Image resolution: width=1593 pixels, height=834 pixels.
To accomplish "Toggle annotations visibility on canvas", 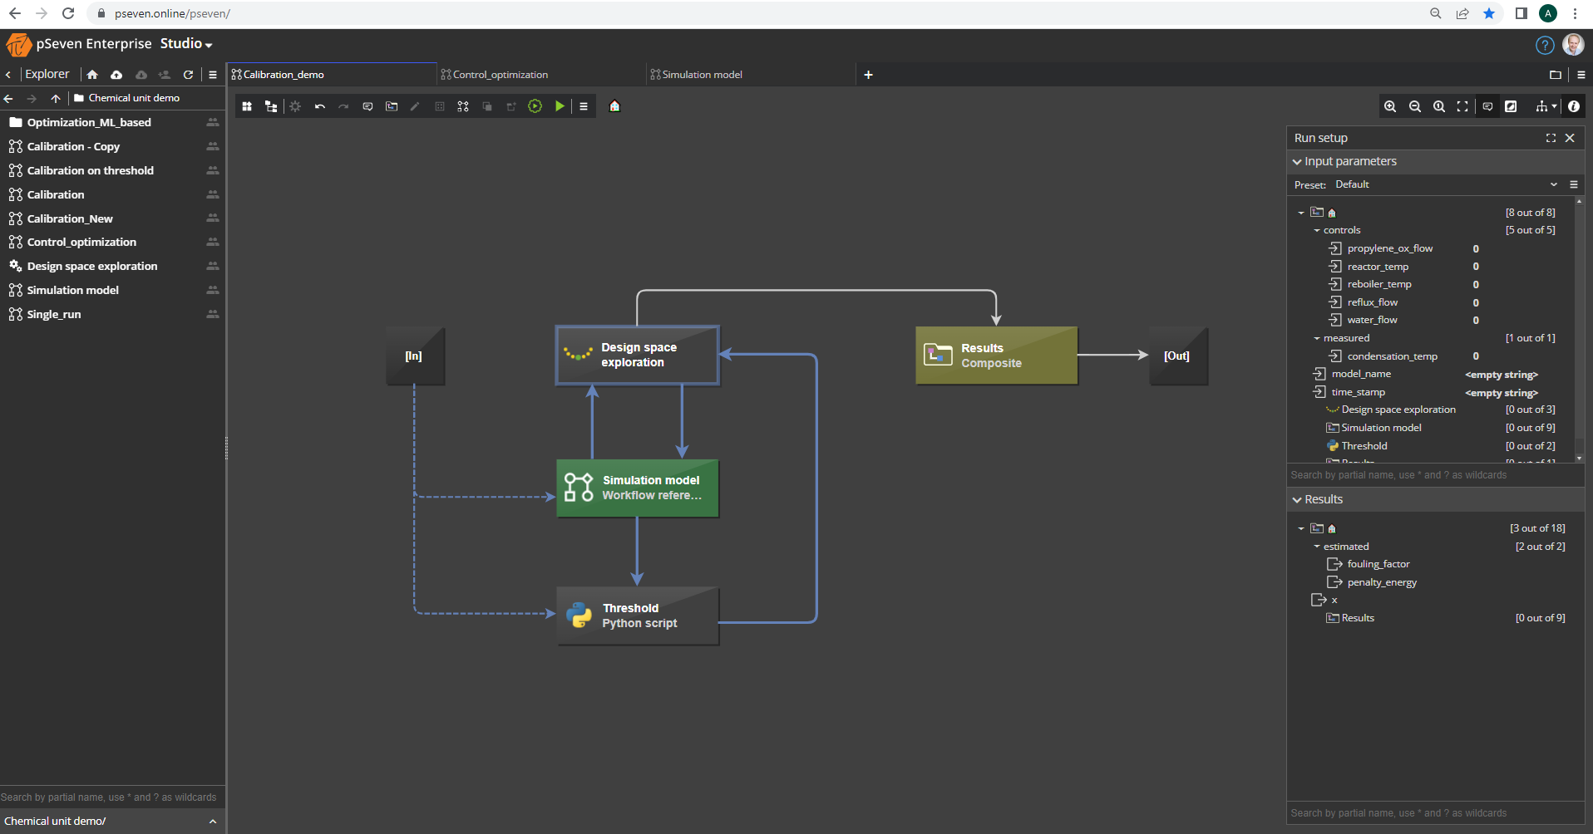I will (1487, 106).
